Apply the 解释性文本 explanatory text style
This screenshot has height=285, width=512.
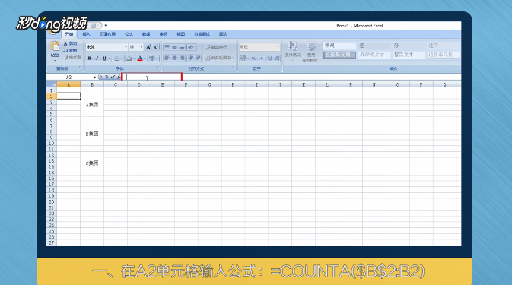374,55
